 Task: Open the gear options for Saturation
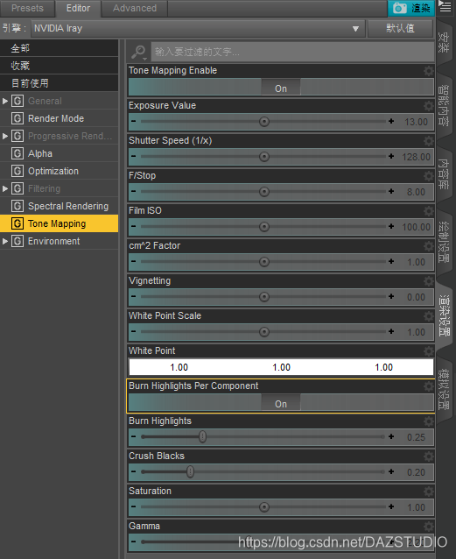[429, 492]
